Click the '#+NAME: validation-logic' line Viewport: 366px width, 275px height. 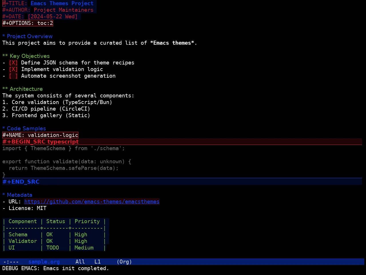40,135
